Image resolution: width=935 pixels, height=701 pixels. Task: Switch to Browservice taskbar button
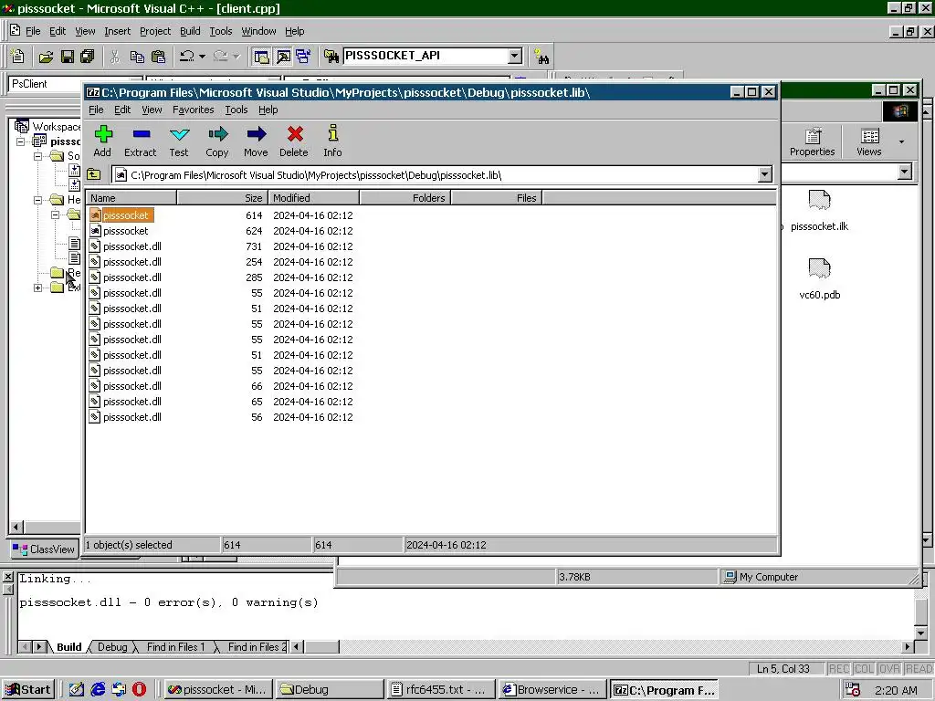[552, 690]
